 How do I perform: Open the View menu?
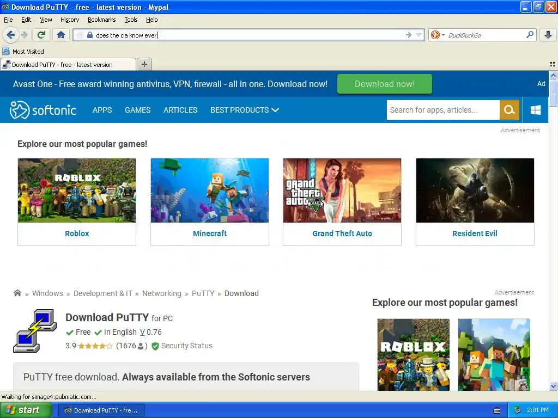[x=46, y=20]
